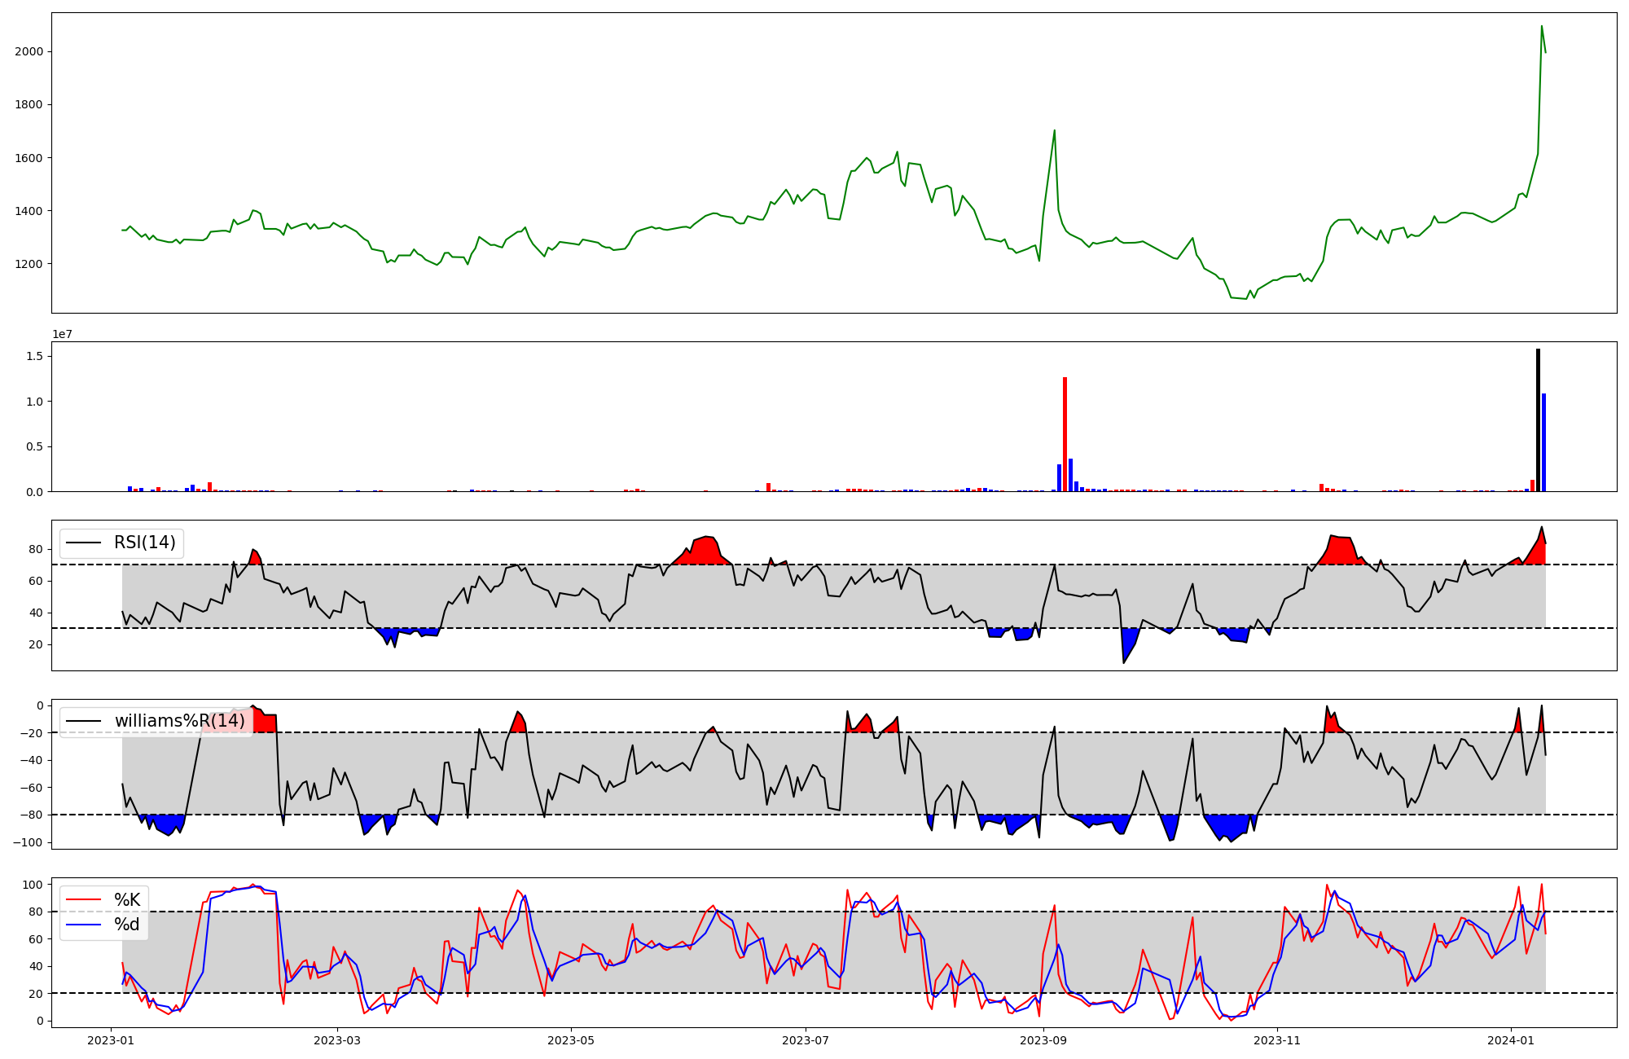Viewport: 1629px width, 1059px height.
Task: Click the 1e7 volume scale label
Action: 62,335
